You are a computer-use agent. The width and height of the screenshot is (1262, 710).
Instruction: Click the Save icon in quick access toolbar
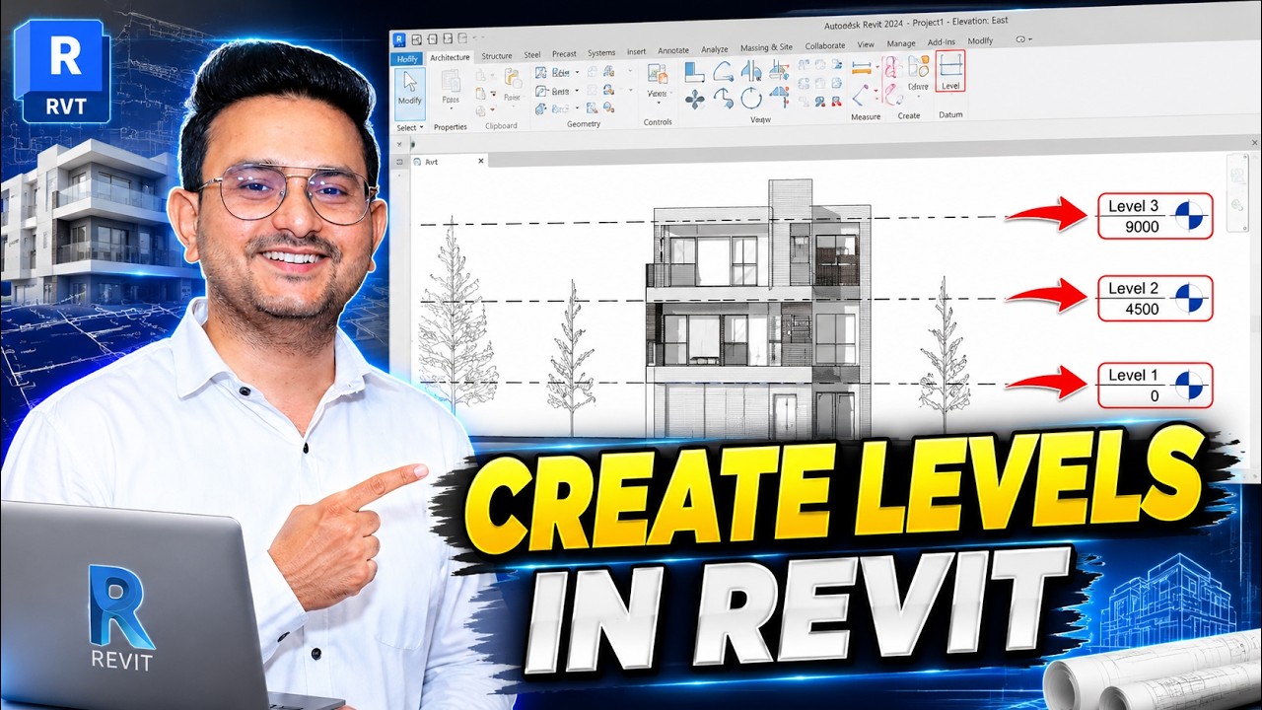[432, 39]
